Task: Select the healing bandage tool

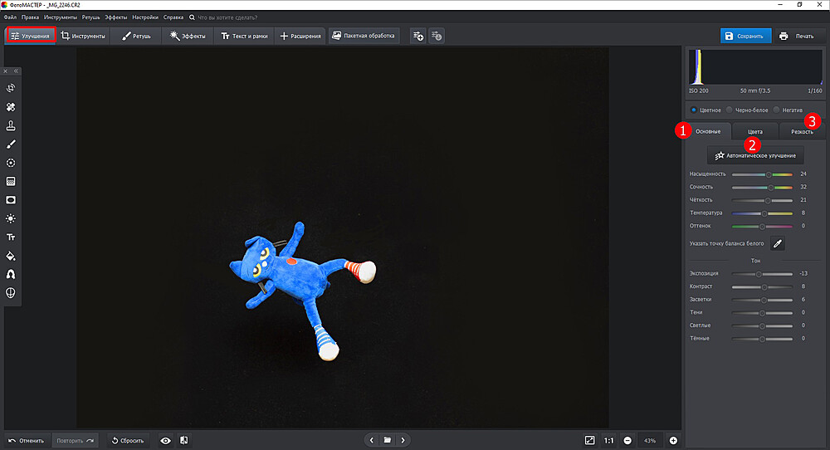Action: tap(12, 107)
